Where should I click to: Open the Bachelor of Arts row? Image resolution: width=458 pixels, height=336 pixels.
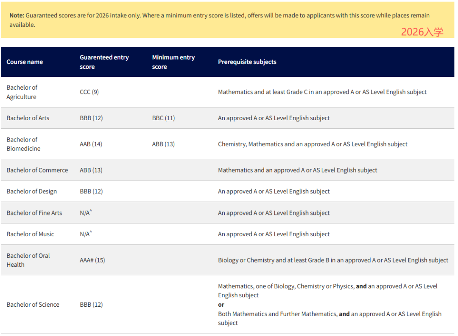pos(28,118)
